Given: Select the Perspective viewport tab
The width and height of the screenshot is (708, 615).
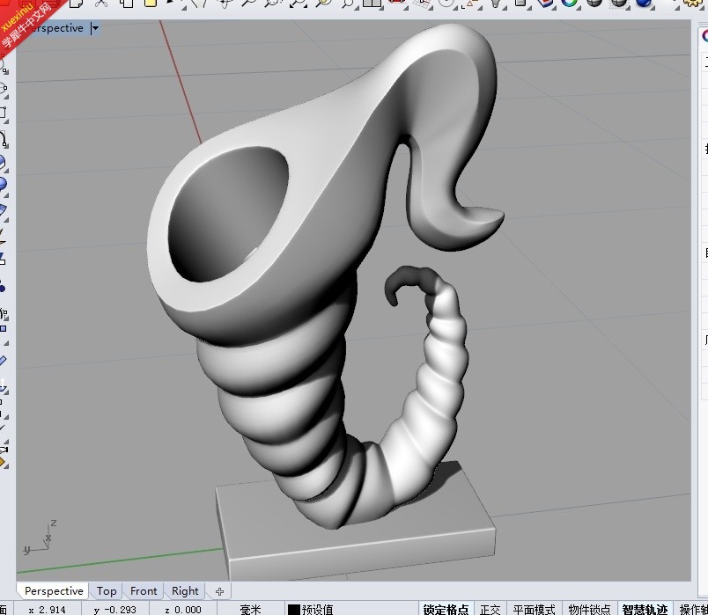Looking at the screenshot, I should [x=54, y=591].
